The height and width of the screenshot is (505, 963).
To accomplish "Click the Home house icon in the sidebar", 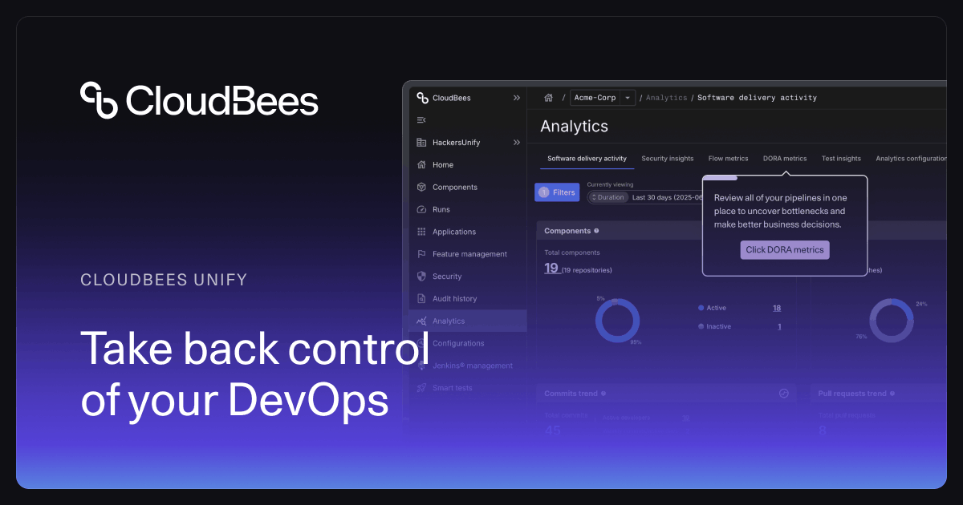I will tap(422, 164).
